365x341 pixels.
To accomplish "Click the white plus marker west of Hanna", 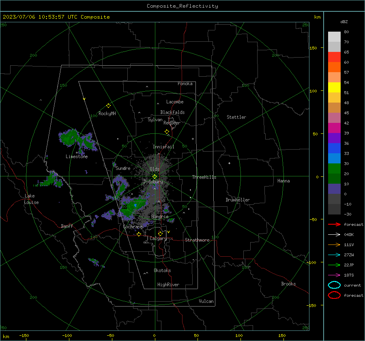I will pyautogui.click(x=229, y=163).
